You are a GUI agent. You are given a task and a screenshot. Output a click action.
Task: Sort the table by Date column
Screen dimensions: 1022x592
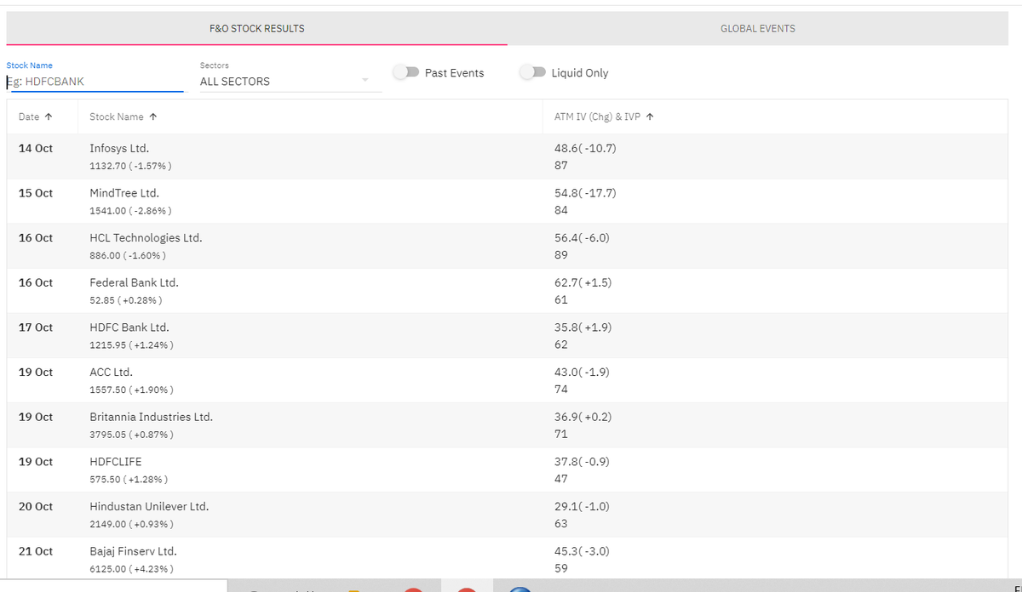[36, 117]
